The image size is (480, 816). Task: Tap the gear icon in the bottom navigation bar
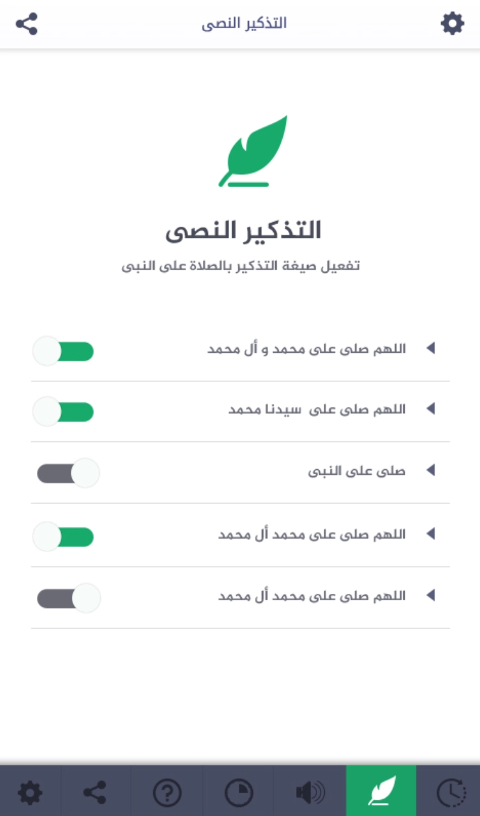pos(30,792)
